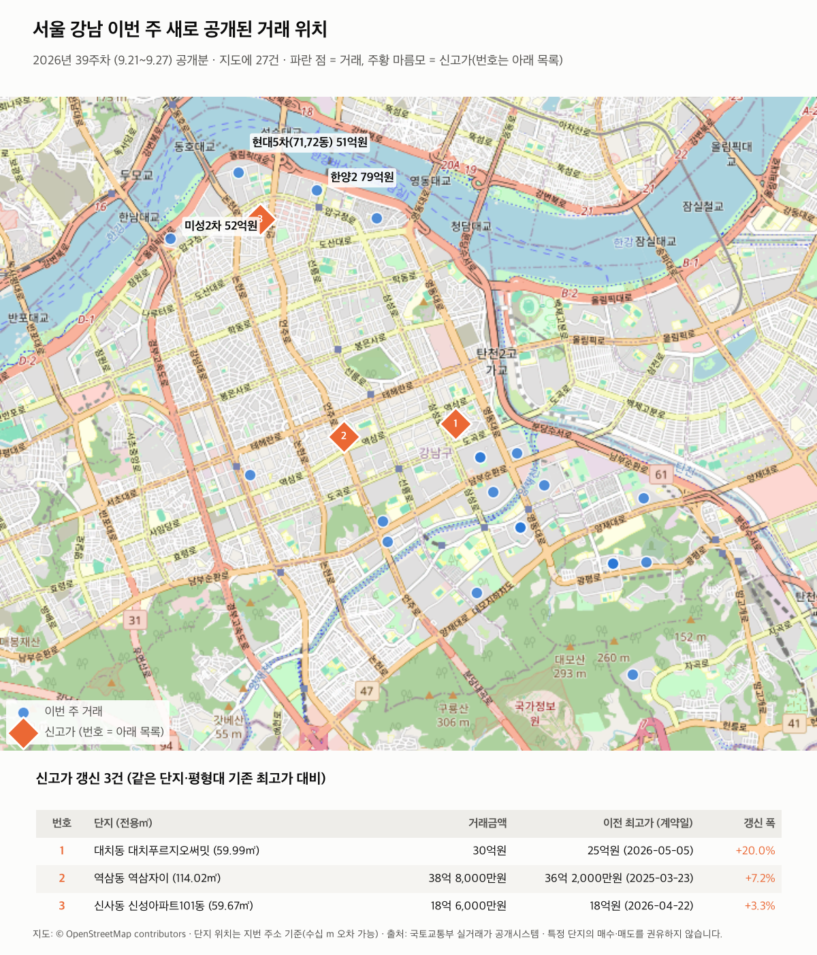The width and height of the screenshot is (817, 955).
Task: Click the previous high 18억원 (2026-04-22)
Action: 641,906
